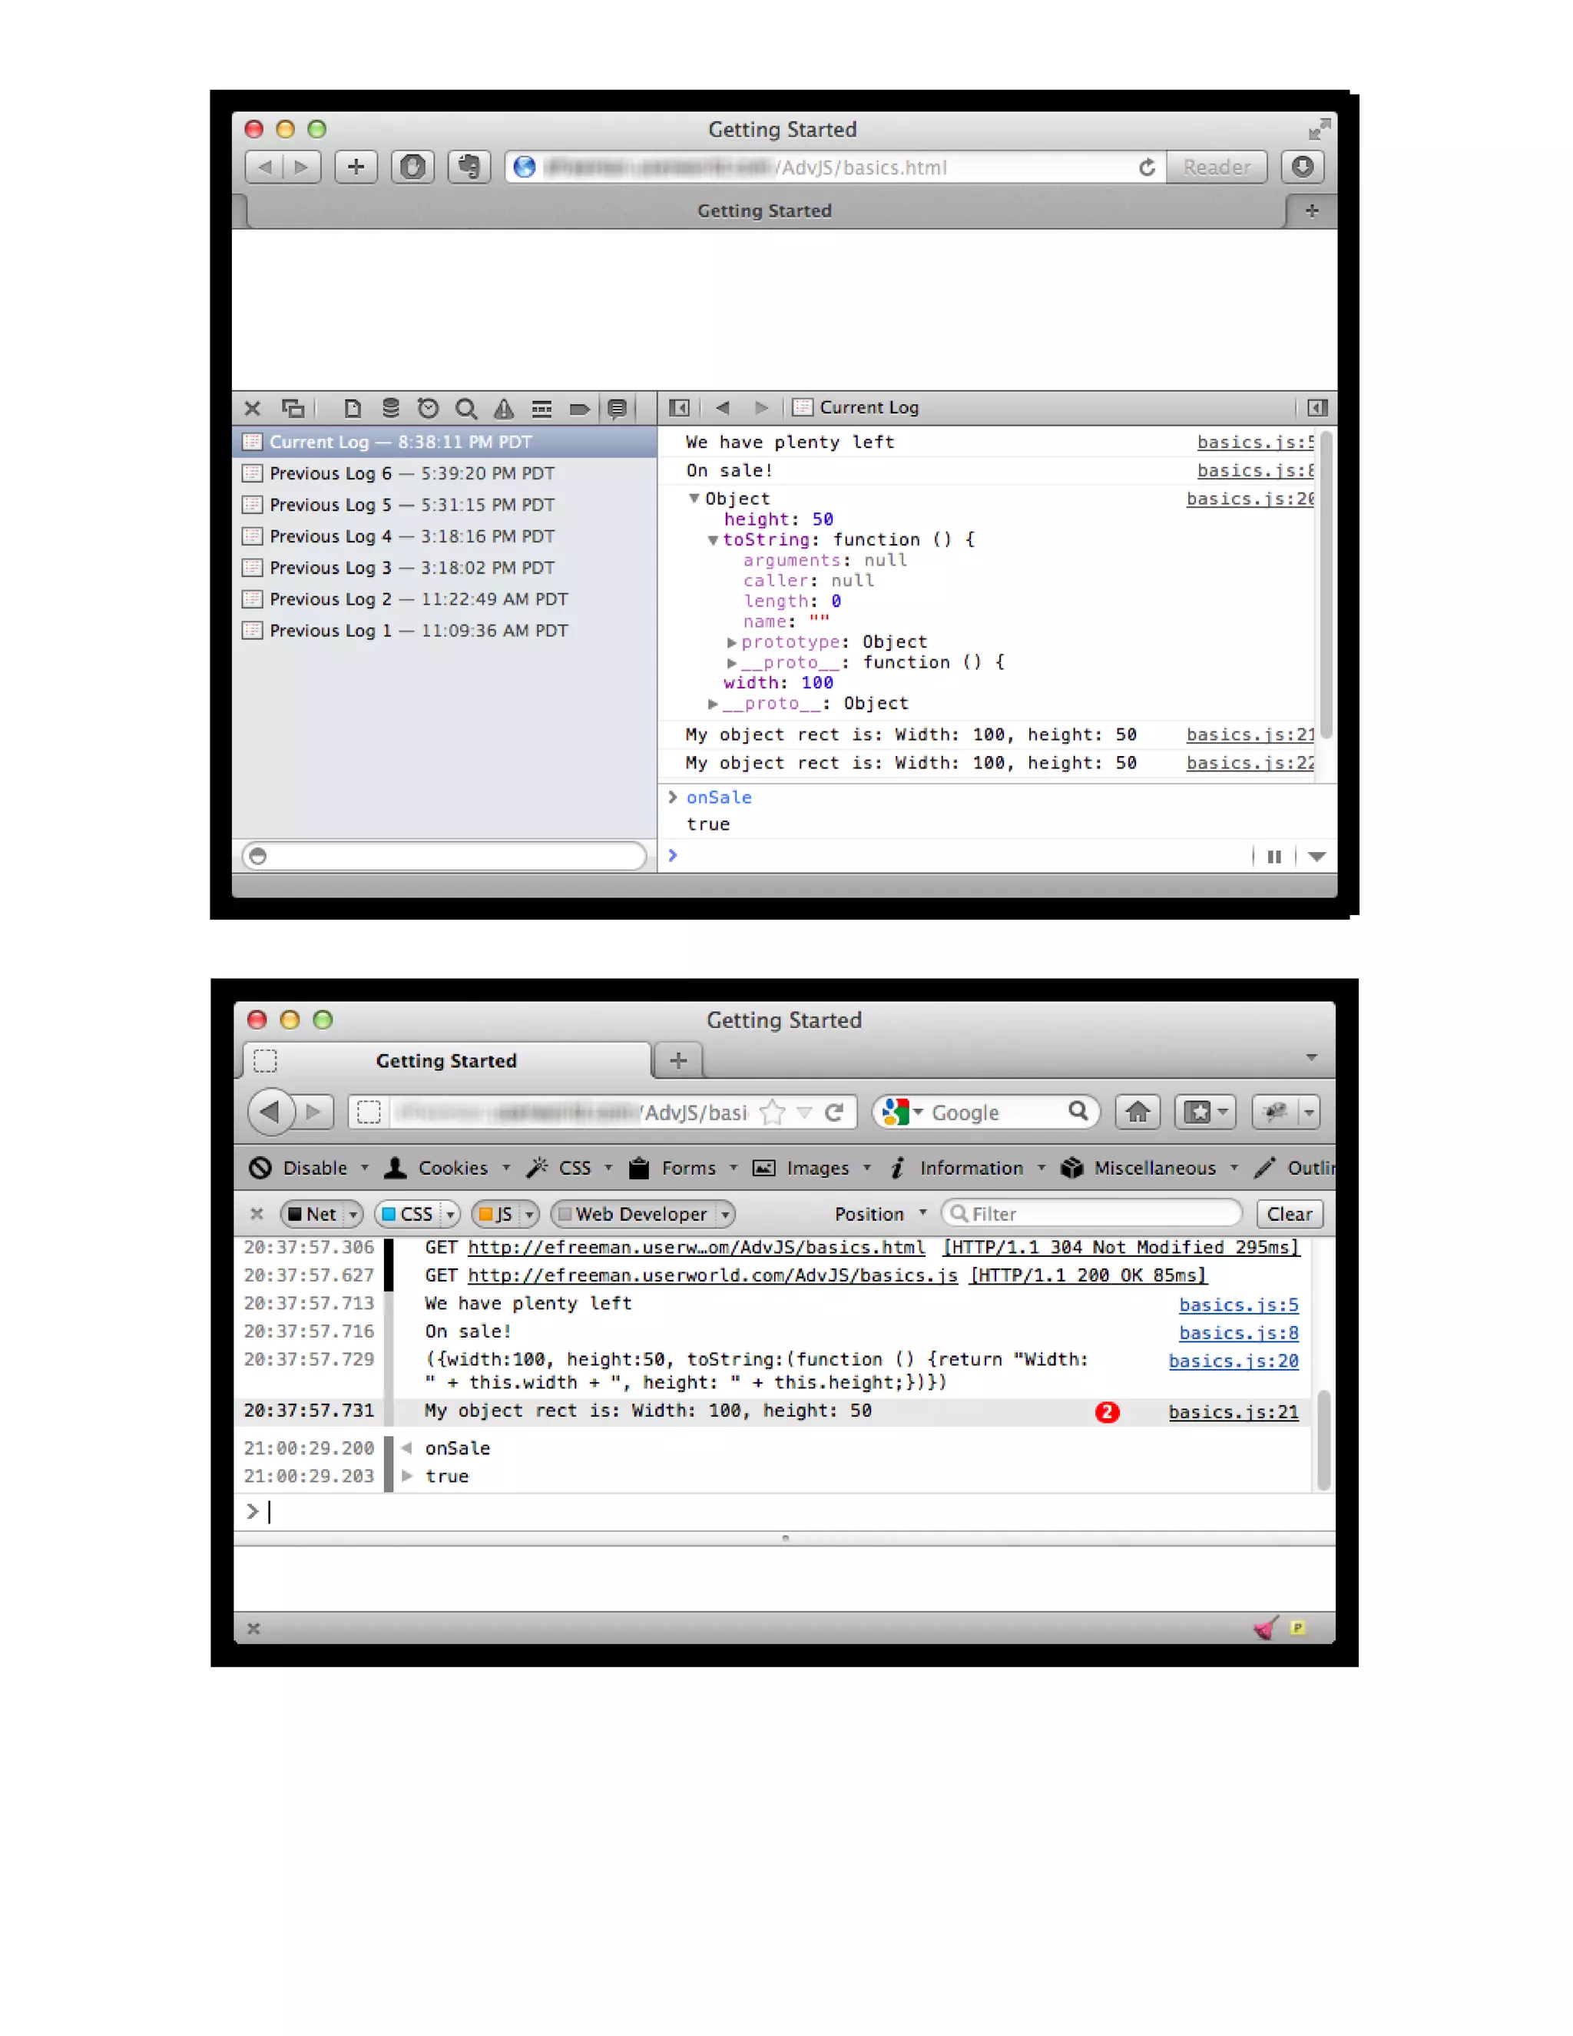The height and width of the screenshot is (2036, 1573).
Task: Open the Storage navigator database icon
Action: coord(390,408)
